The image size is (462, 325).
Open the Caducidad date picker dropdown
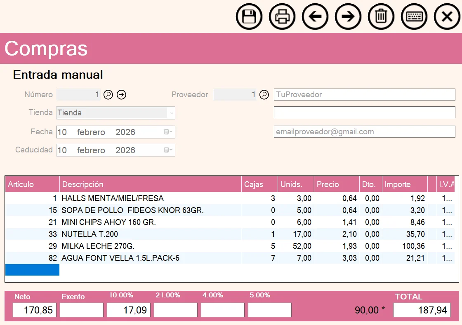click(168, 150)
